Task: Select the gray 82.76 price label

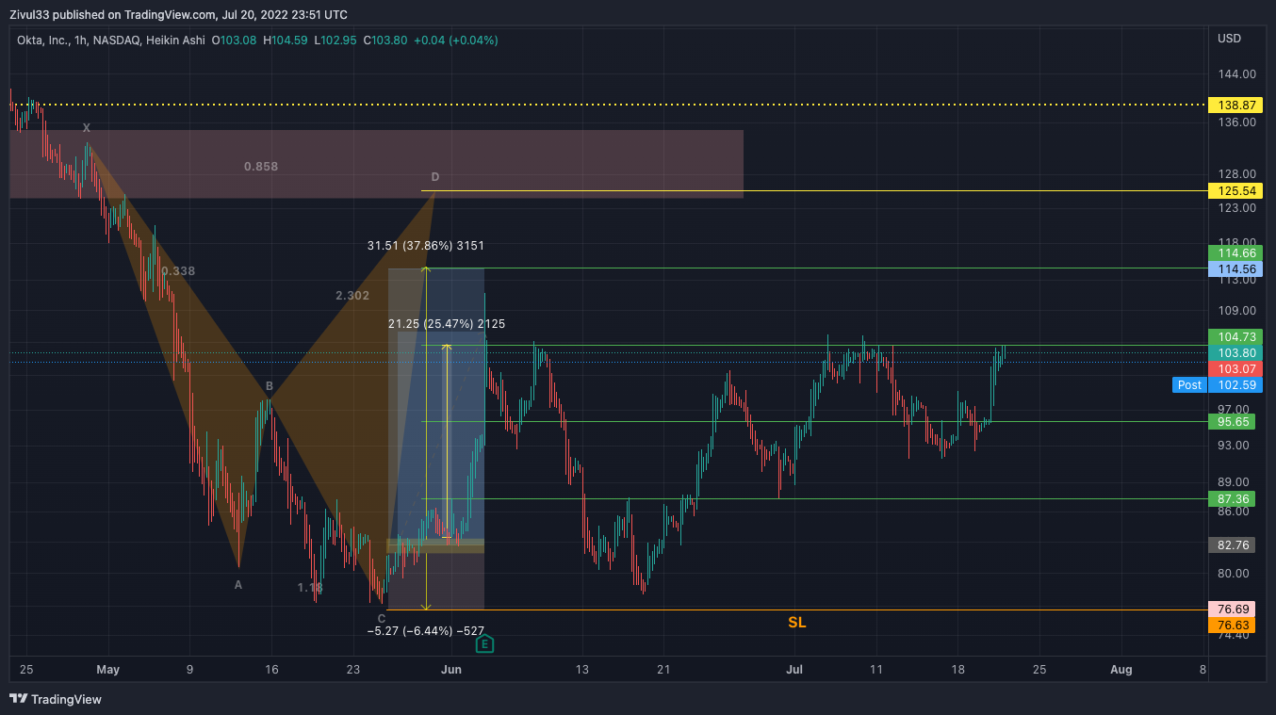Action: pyautogui.click(x=1232, y=545)
